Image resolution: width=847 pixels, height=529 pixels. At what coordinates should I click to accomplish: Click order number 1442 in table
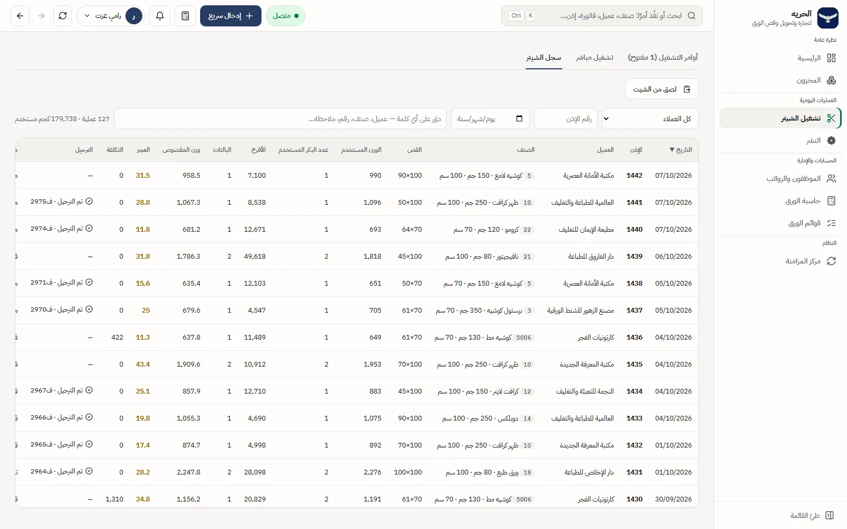(634, 176)
